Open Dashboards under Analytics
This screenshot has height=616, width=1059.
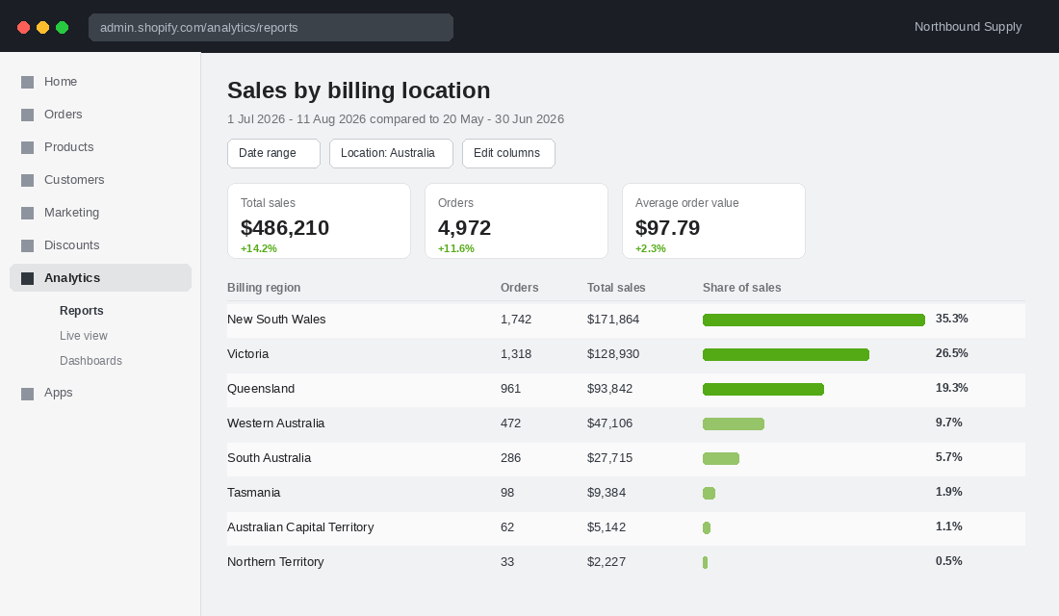click(x=90, y=361)
